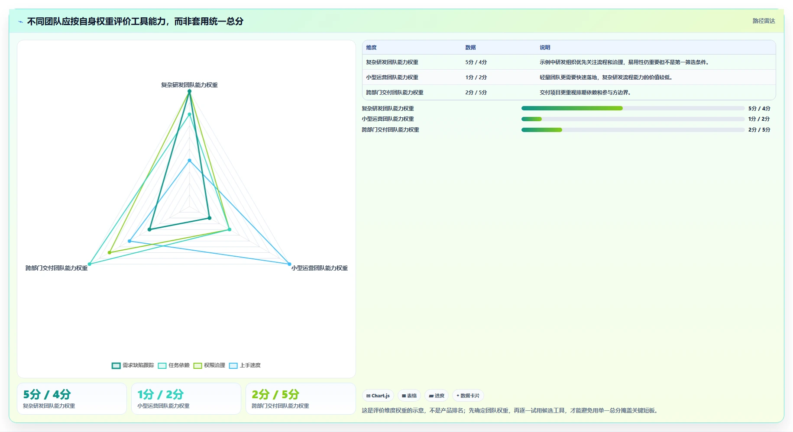Click the 小型运营团队能力权重 progress bar
The height and width of the screenshot is (432, 793).
(x=633, y=119)
